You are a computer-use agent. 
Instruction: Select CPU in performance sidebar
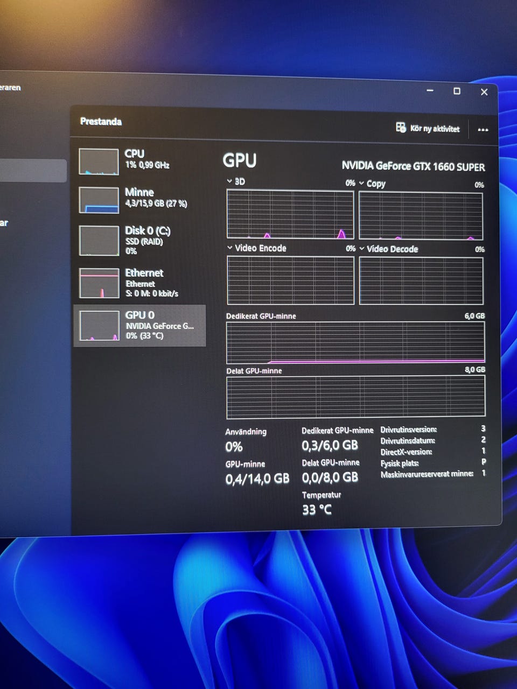point(139,161)
